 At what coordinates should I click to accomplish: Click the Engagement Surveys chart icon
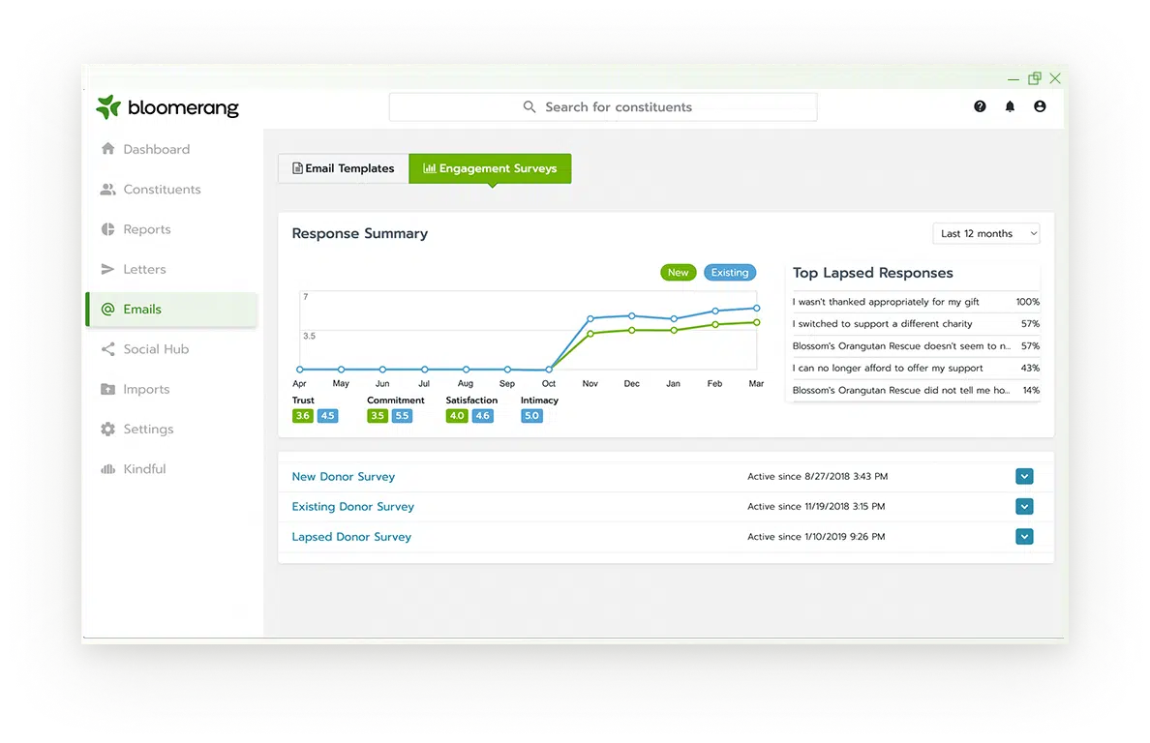[429, 168]
